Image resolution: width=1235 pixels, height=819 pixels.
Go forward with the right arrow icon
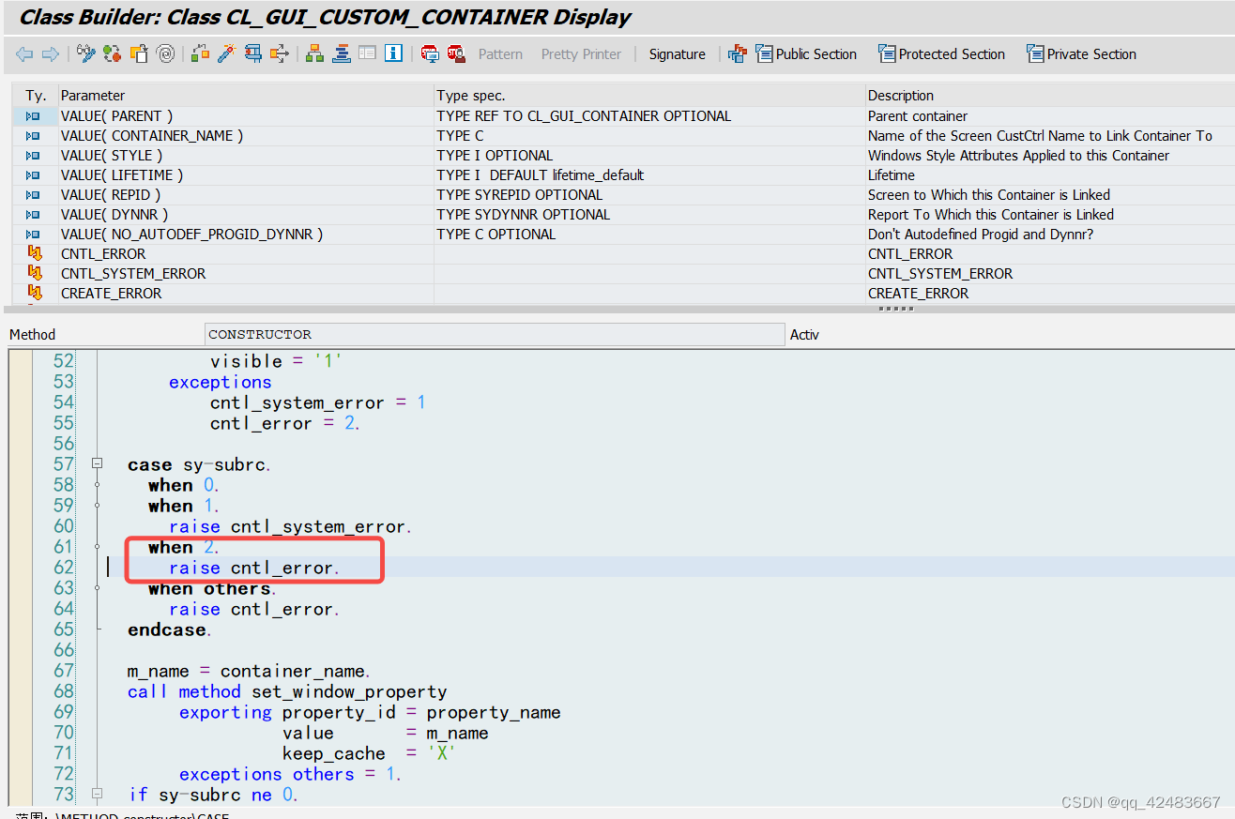coord(51,54)
